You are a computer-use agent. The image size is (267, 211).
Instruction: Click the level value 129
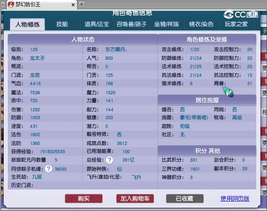(x=34, y=49)
